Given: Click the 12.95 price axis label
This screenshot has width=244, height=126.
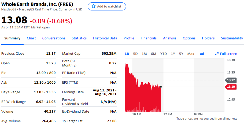Looking at the screenshot, I should coord(231,99).
